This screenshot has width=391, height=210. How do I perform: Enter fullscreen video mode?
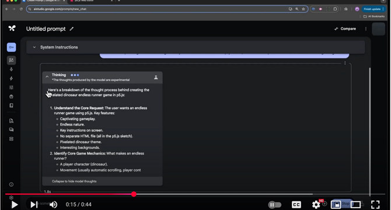click(375, 205)
